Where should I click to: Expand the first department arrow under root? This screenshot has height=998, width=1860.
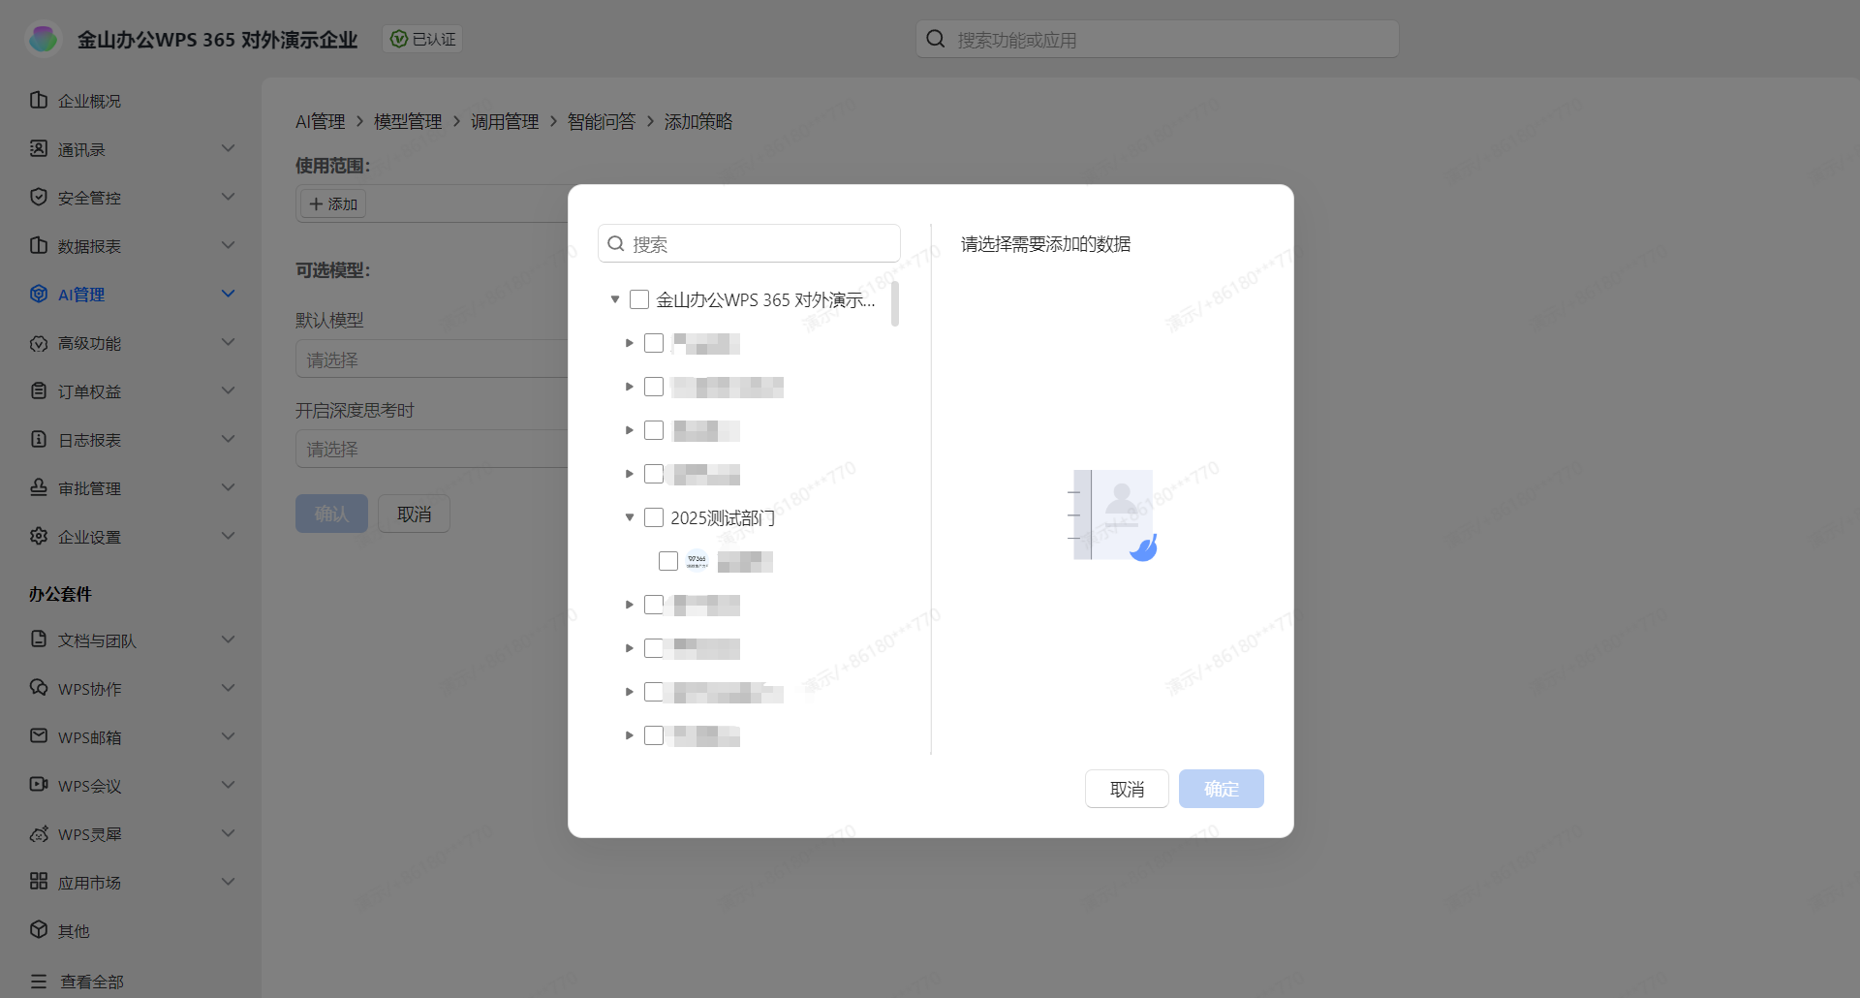click(x=630, y=343)
